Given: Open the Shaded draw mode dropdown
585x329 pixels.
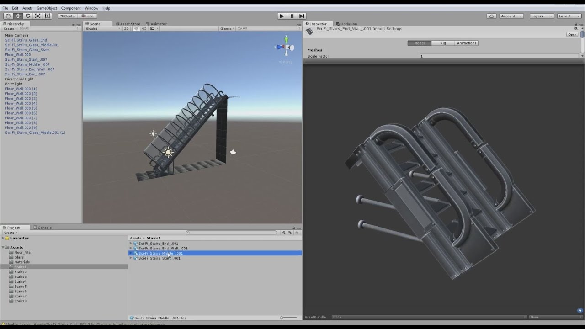Looking at the screenshot, I should pos(102,28).
